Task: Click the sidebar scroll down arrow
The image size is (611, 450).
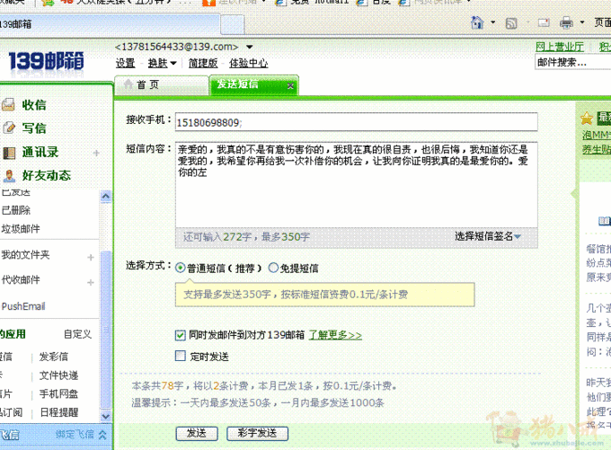Action: pos(106,416)
